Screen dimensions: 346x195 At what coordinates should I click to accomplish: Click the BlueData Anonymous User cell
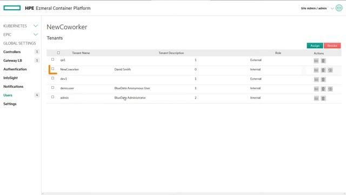(x=132, y=88)
